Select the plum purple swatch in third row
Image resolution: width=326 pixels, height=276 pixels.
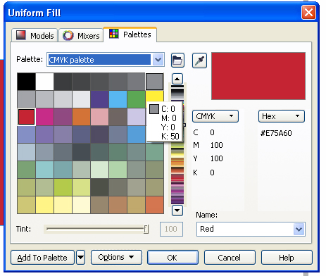pos(63,117)
